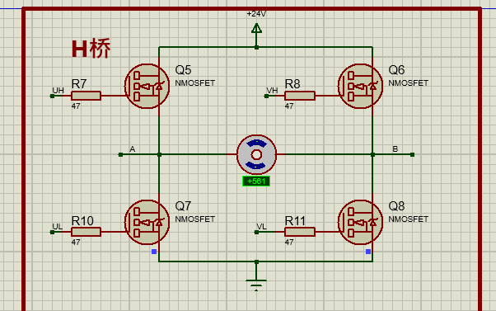Select the Q6 NMOSFET transistor symbol

pos(360,86)
